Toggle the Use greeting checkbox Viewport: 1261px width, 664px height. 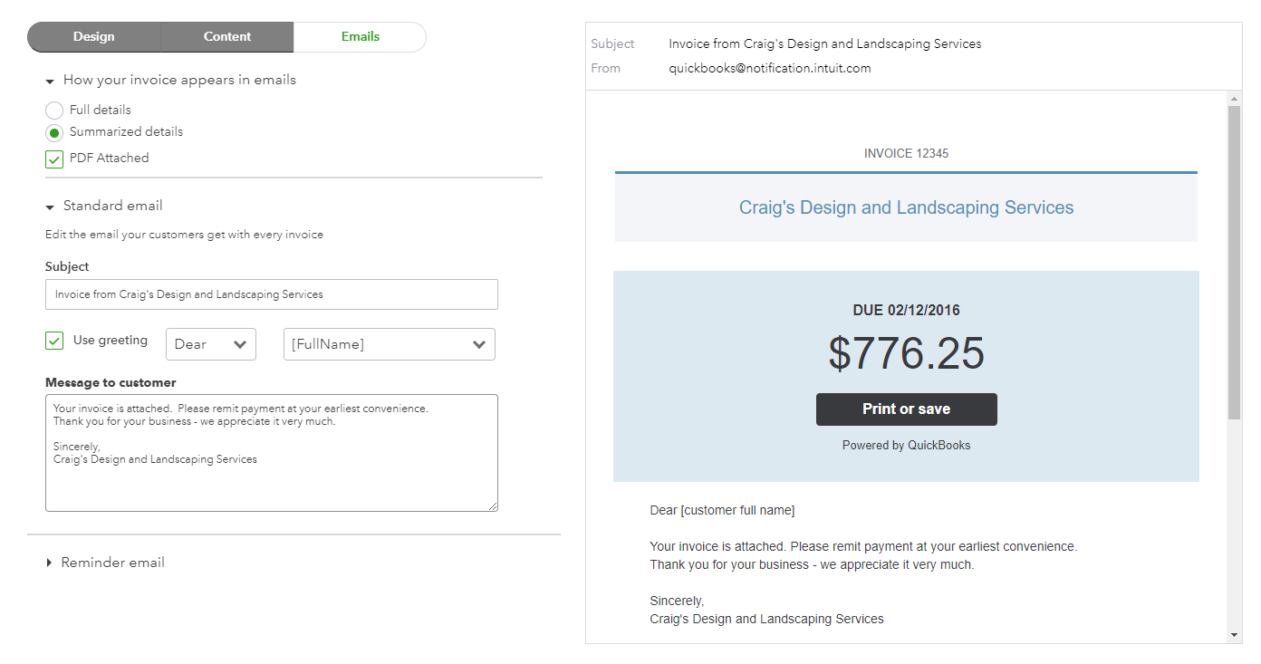(54, 341)
